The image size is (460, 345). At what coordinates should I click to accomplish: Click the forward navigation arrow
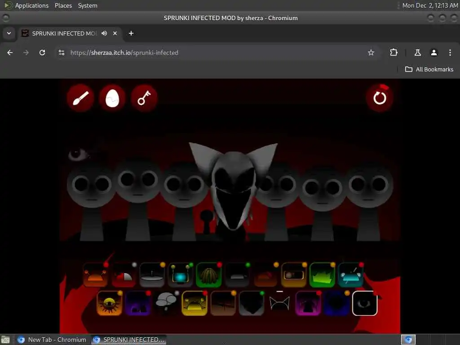[26, 53]
